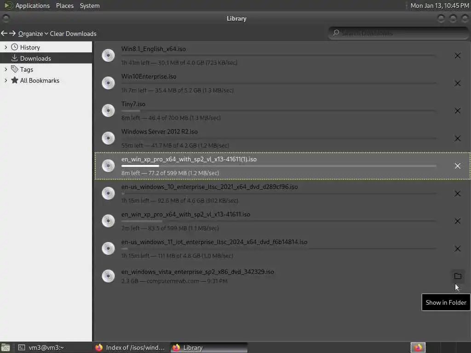Screen dimensions: 471x353
Task: Click the History clock icon
Action: 14,47
